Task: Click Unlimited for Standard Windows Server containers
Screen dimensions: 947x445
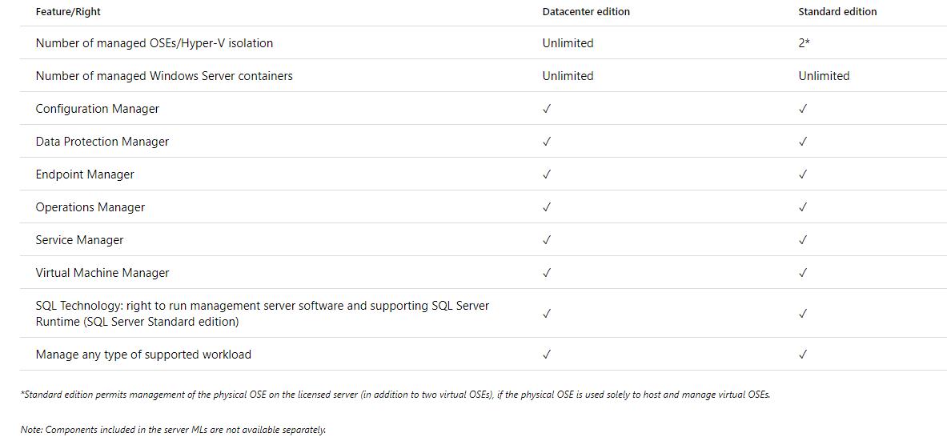Action: [x=824, y=76]
